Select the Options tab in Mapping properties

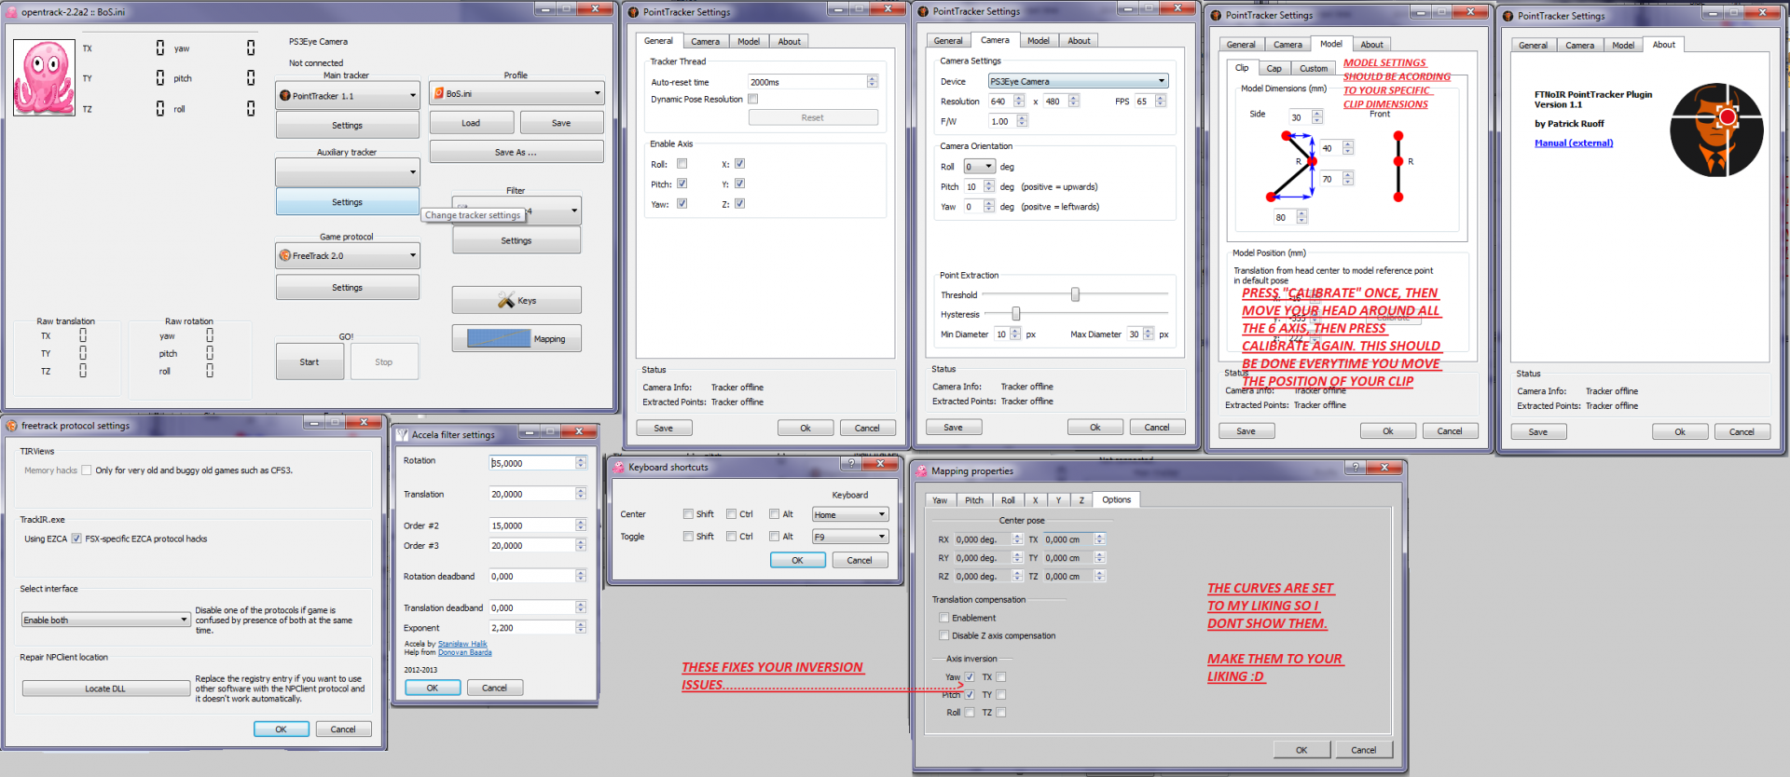tap(1116, 499)
